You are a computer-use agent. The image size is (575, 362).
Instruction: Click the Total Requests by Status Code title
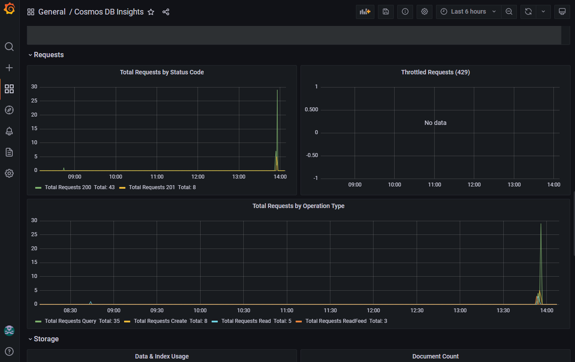pos(162,72)
